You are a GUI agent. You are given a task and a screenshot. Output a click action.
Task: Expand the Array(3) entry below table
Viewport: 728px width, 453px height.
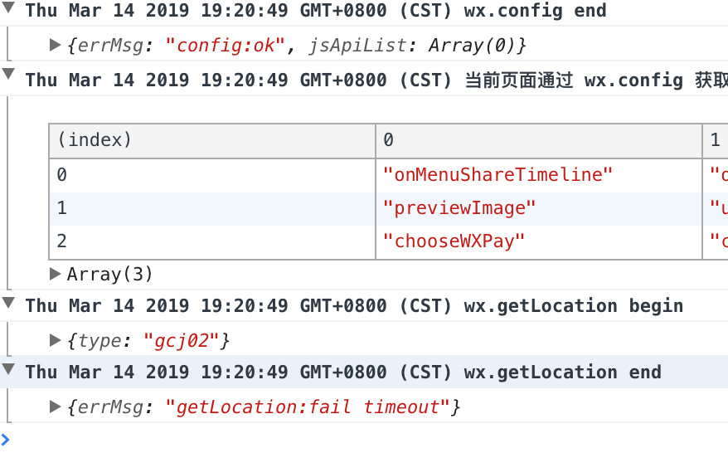(x=56, y=273)
